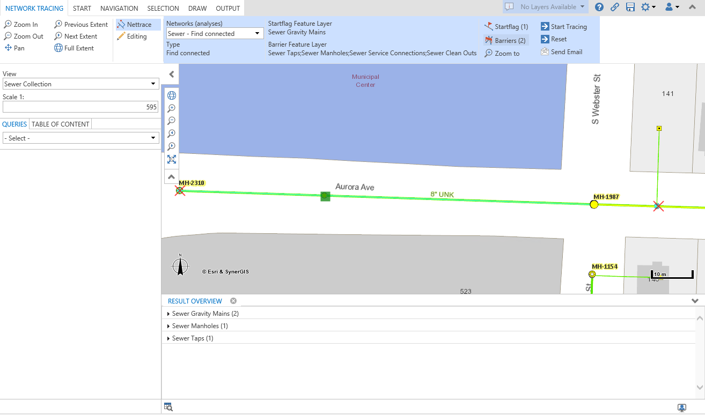The height and width of the screenshot is (415, 705).
Task: Toggle the Nettrace tool
Action: click(135, 25)
